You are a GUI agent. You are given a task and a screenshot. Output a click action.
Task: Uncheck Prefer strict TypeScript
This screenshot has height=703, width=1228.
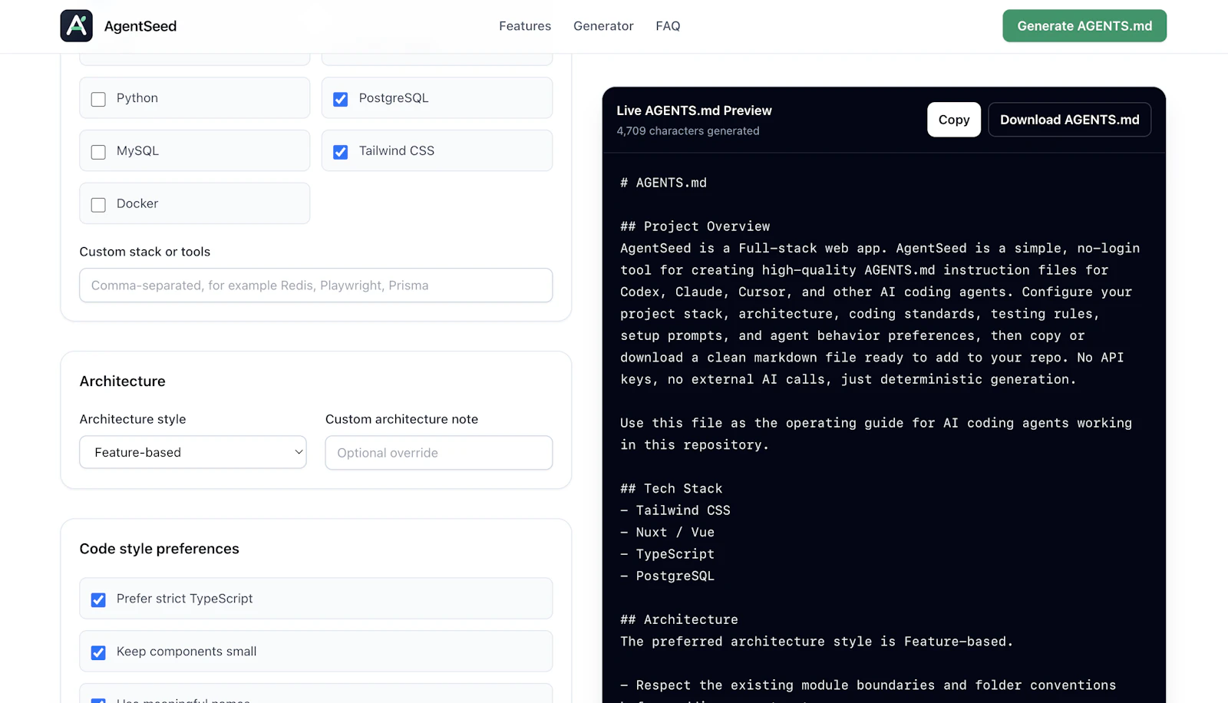tap(98, 599)
